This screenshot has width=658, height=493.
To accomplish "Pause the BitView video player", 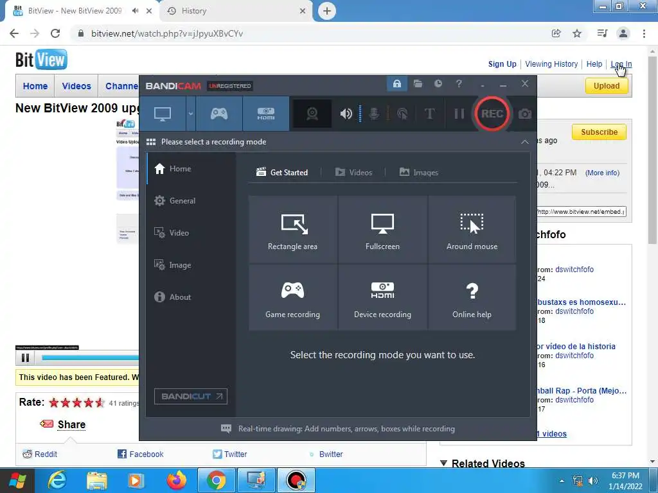I will [25, 358].
